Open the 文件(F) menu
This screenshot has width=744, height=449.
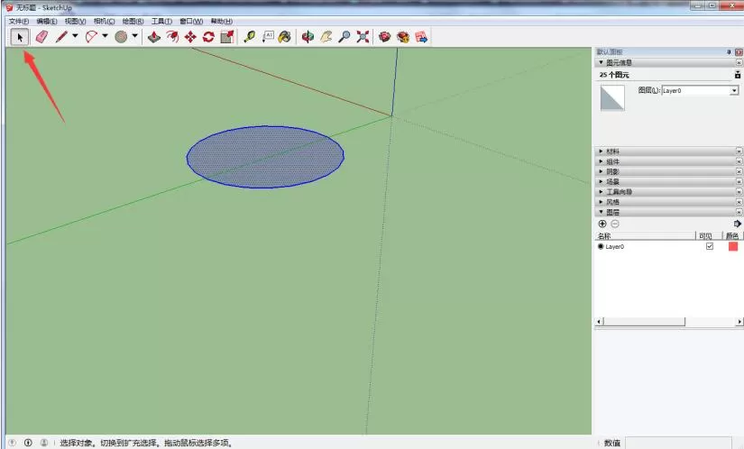(x=19, y=22)
